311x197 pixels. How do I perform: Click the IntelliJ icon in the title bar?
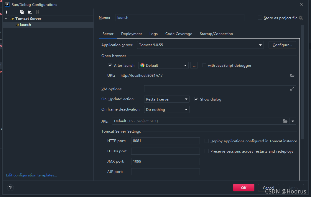[x=7, y=4]
